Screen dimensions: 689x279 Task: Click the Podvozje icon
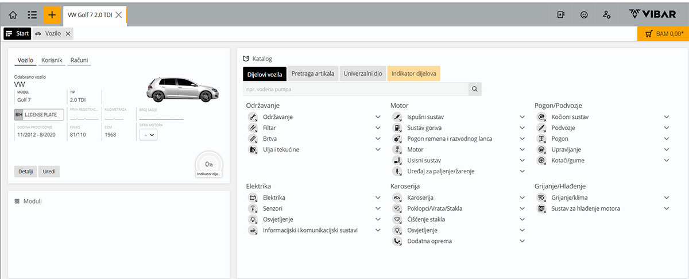(x=541, y=128)
